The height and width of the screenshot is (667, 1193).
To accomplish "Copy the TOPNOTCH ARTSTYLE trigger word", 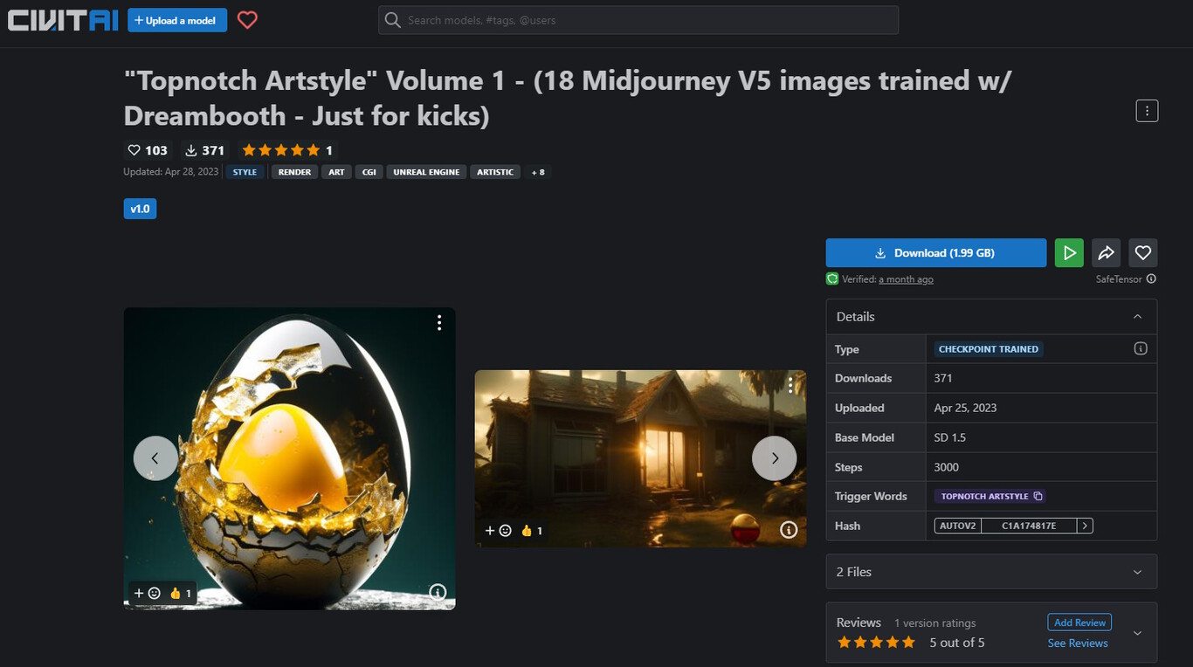I will coord(1038,496).
